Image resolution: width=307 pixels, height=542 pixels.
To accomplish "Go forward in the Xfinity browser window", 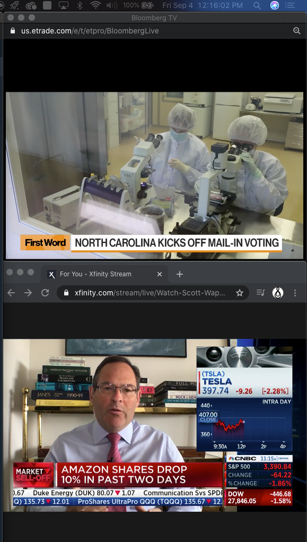I will [28, 293].
